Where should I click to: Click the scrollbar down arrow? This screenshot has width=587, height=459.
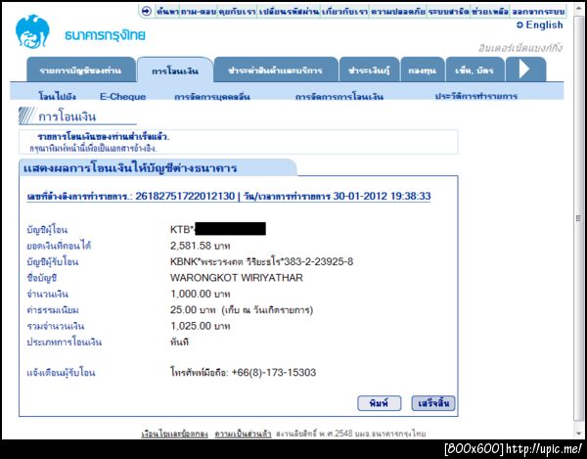tap(579, 434)
